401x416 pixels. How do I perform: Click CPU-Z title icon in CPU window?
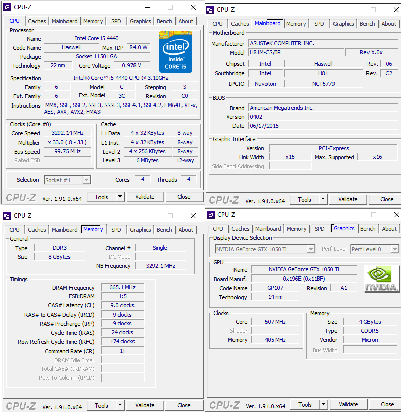coord(7,7)
